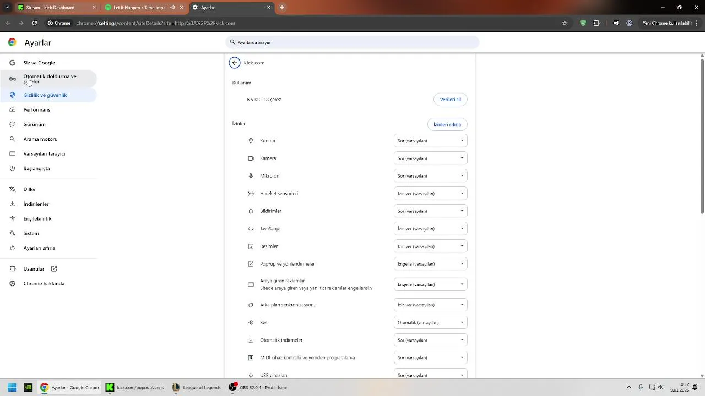Reload the page with the refresh icon
Viewport: 705px width, 396px height.
pos(34,23)
